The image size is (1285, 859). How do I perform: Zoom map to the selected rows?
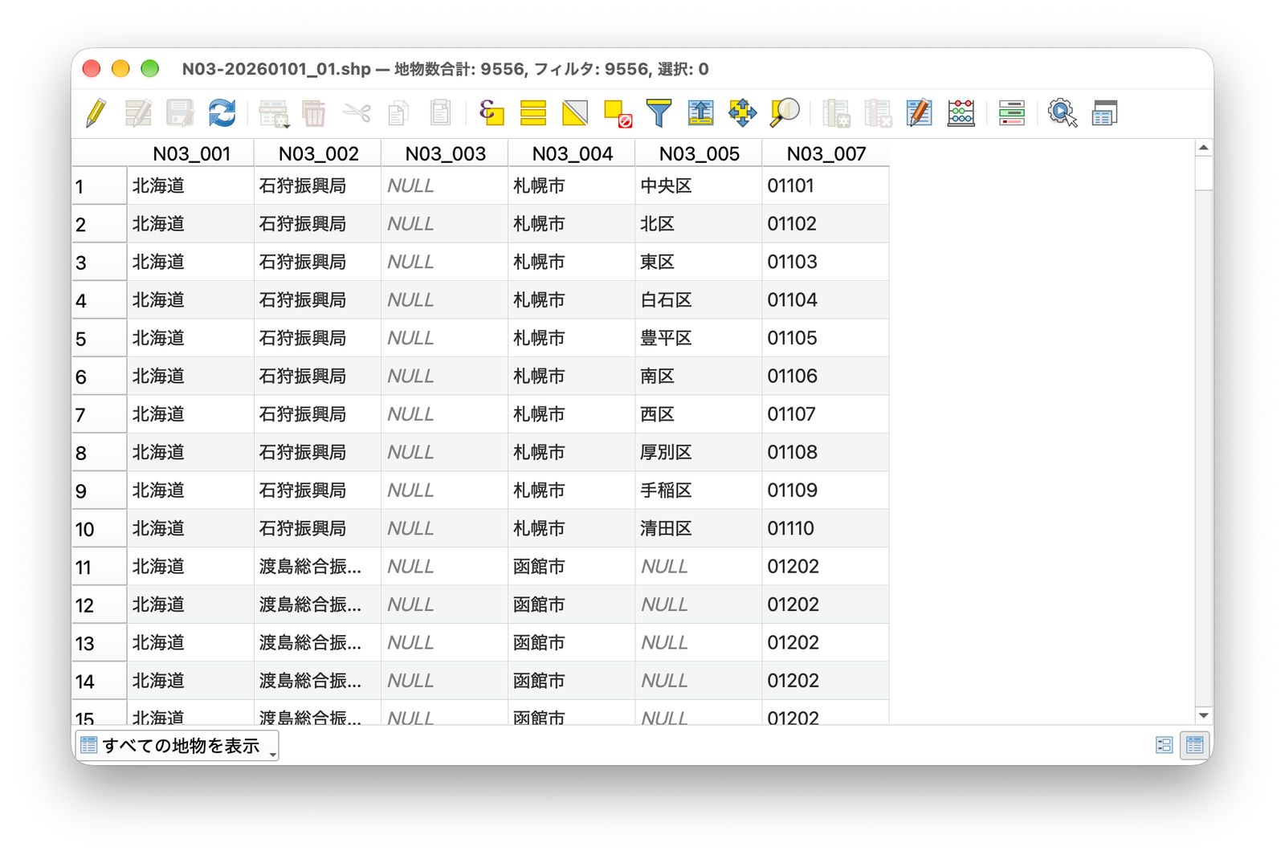[785, 113]
